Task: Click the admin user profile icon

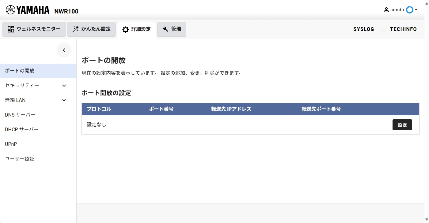Action: point(386,10)
